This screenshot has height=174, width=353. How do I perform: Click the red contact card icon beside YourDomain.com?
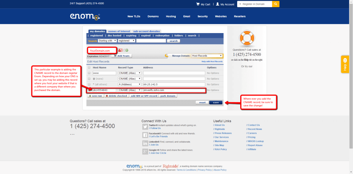(120, 50)
